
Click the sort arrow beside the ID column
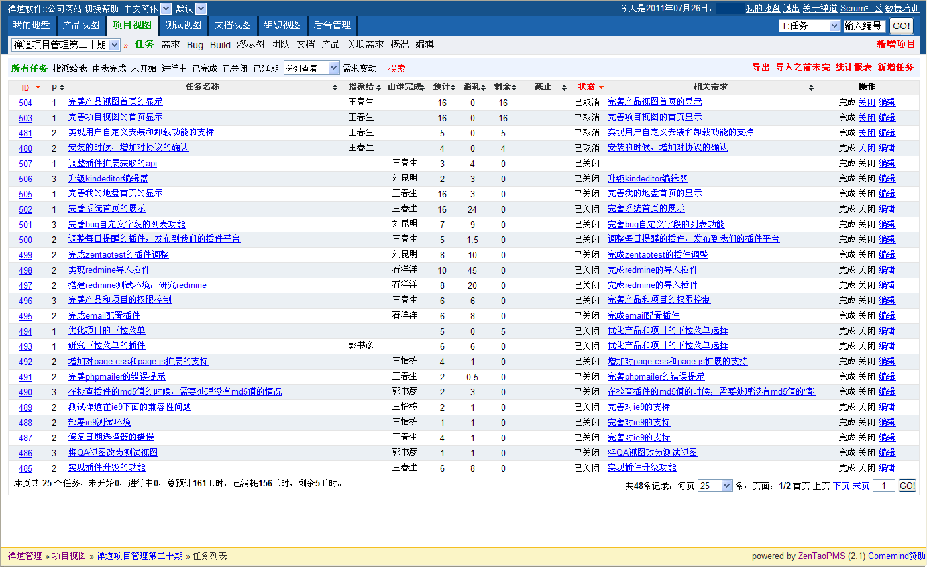point(38,87)
